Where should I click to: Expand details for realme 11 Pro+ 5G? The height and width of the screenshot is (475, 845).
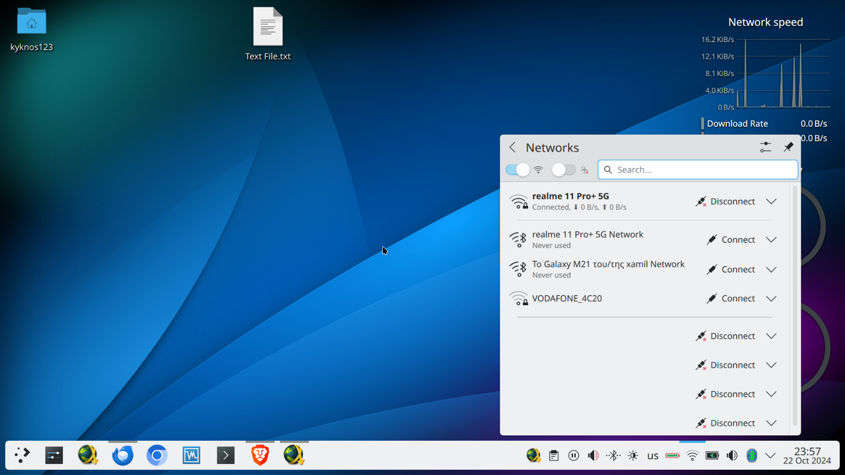pyautogui.click(x=771, y=202)
